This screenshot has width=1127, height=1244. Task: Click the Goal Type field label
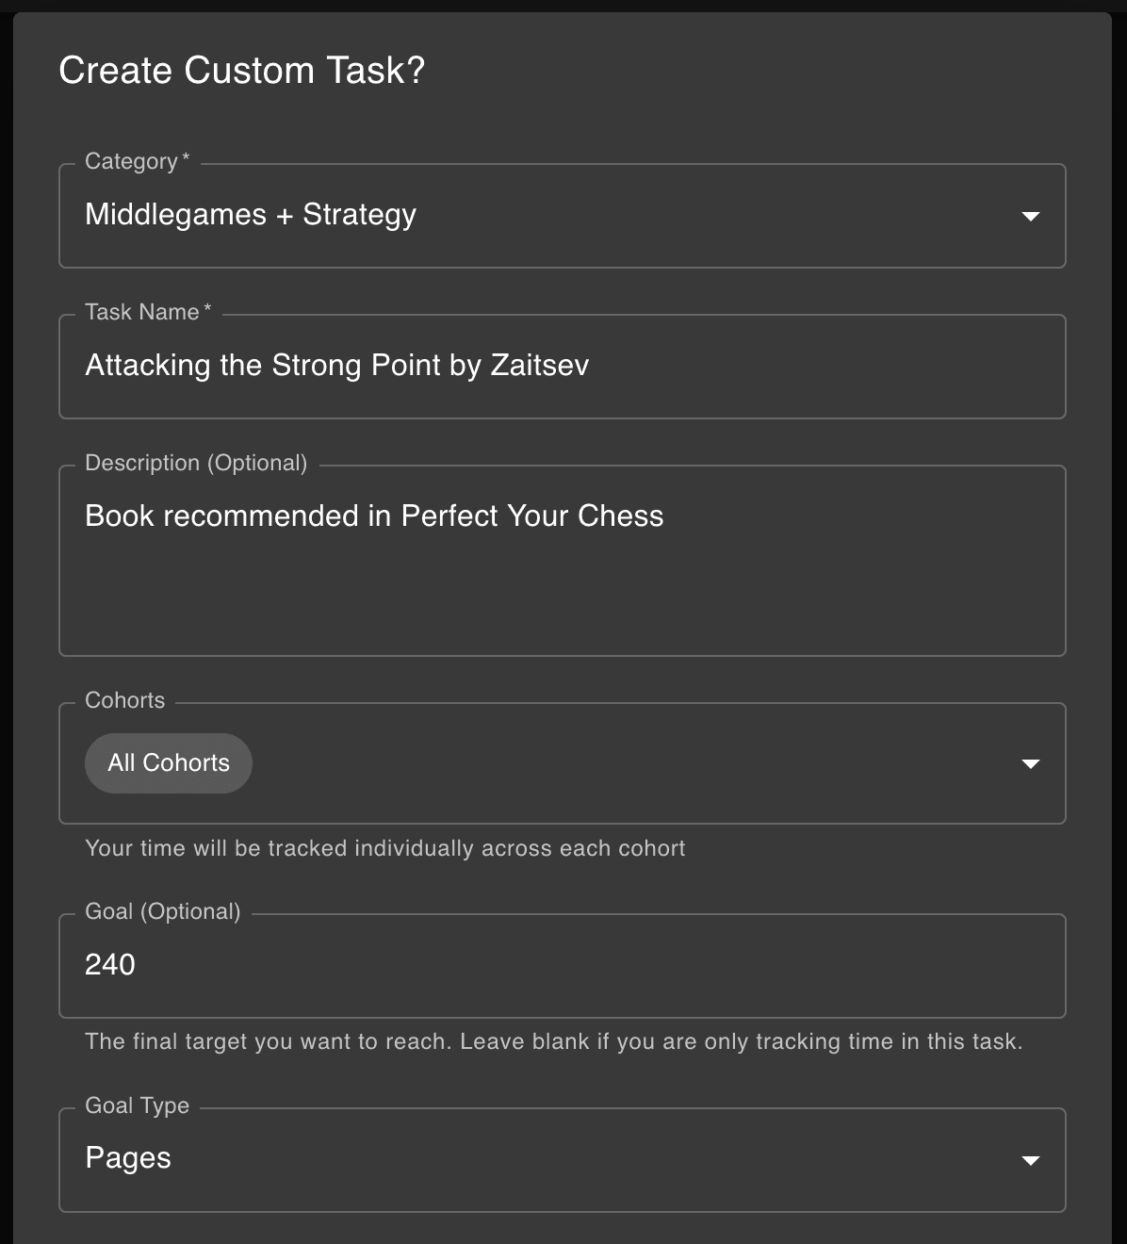137,1106
